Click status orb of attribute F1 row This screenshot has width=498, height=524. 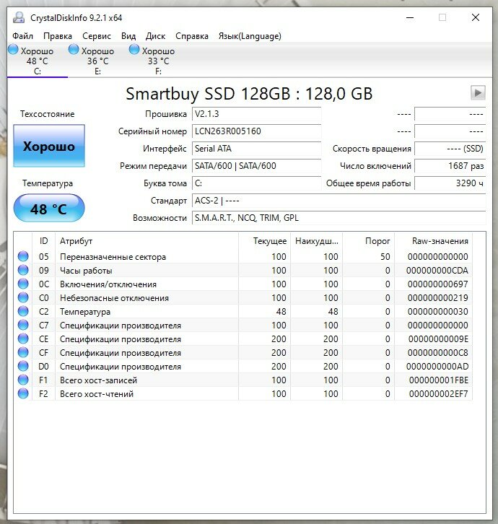click(23, 380)
